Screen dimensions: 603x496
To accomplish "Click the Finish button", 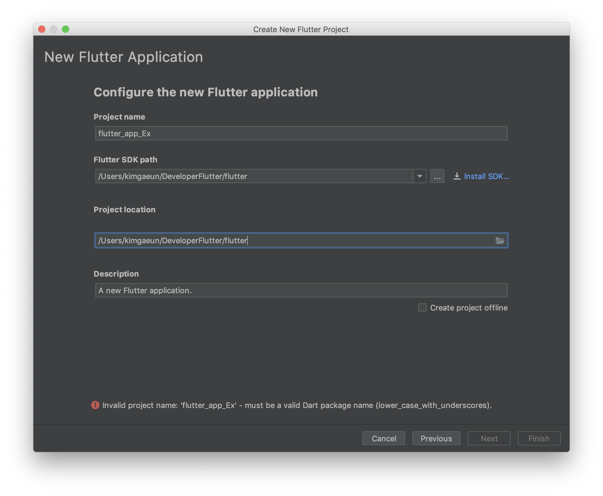I will tap(539, 438).
